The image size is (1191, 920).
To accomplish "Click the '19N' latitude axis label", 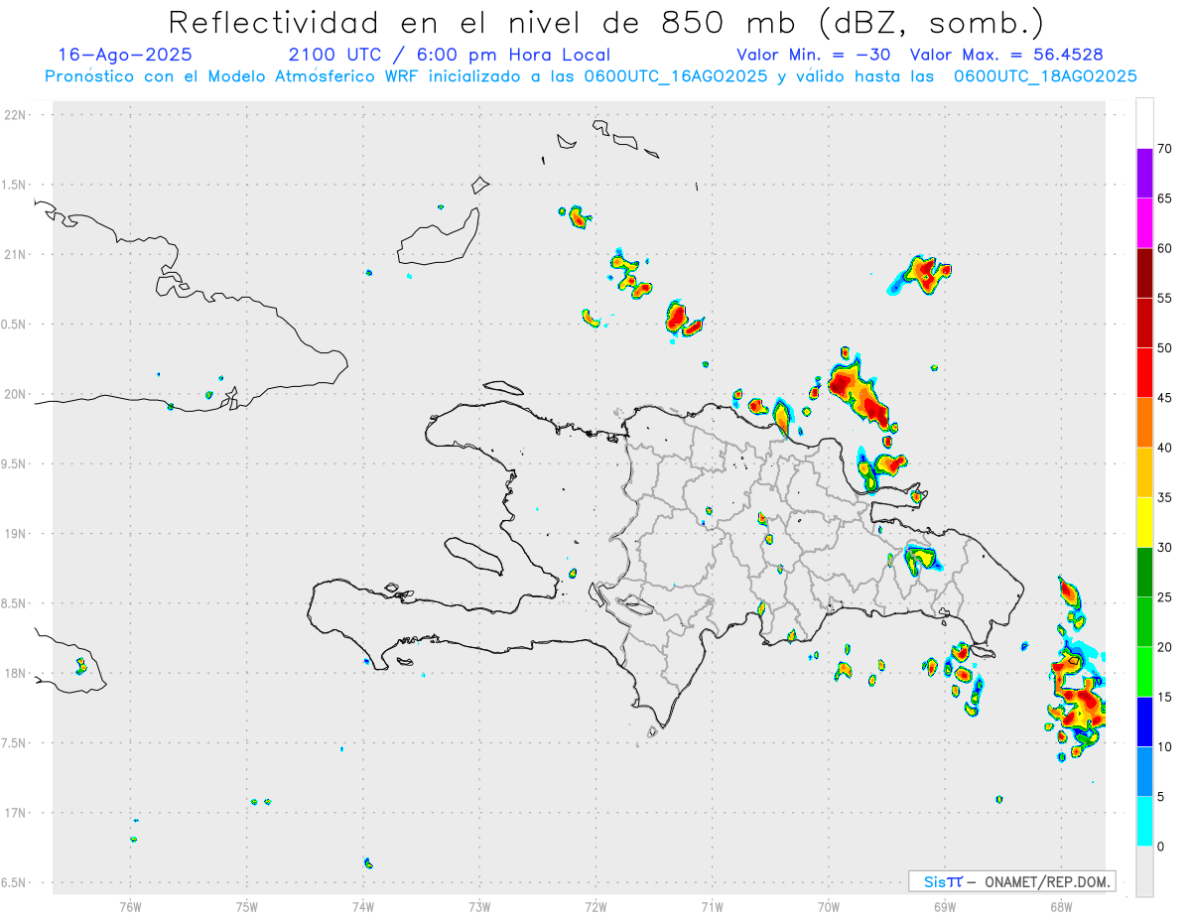I will click(17, 534).
